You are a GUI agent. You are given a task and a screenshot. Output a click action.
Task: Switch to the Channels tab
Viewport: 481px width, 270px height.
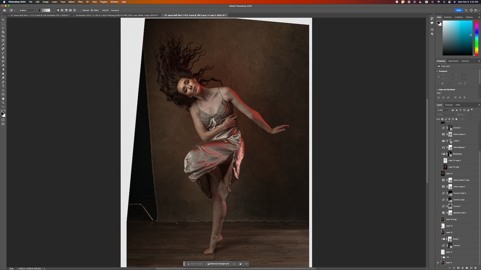(449, 105)
